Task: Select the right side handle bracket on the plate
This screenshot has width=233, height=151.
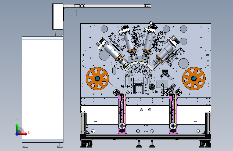Action: (208, 59)
